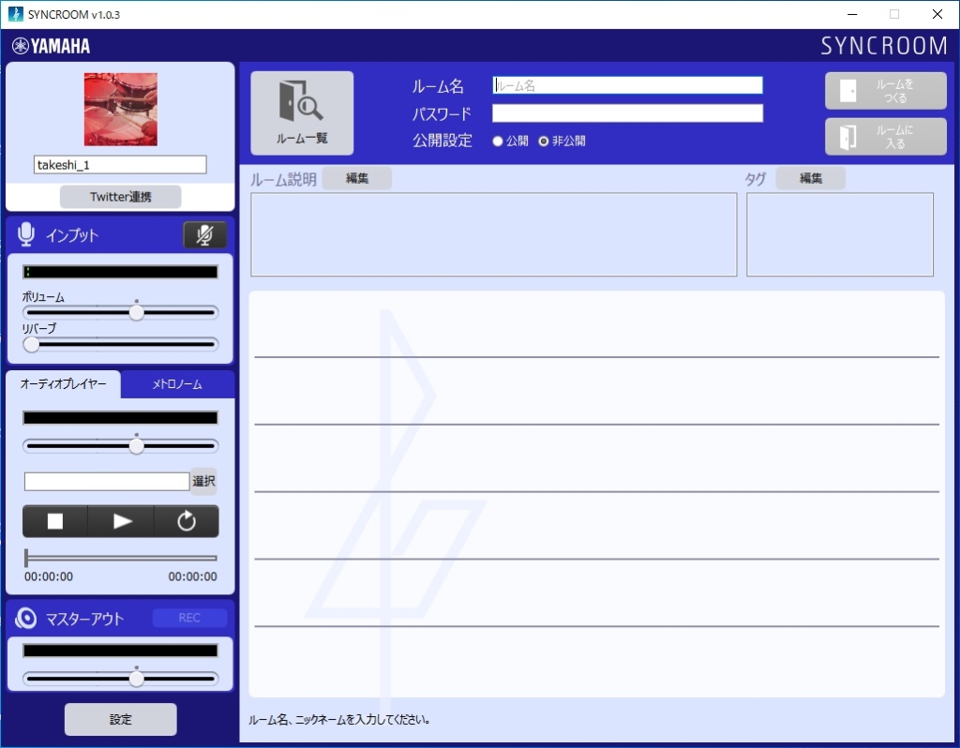Click the speaker icon beside マスターアウト
The image size is (960, 748).
[25, 619]
